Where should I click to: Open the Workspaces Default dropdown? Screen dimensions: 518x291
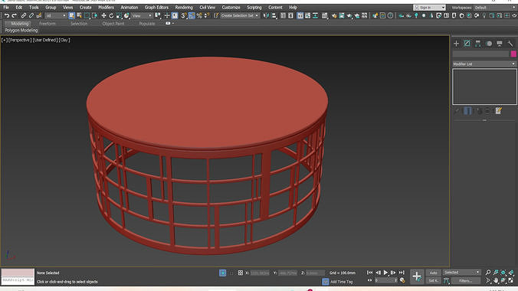(494, 7)
